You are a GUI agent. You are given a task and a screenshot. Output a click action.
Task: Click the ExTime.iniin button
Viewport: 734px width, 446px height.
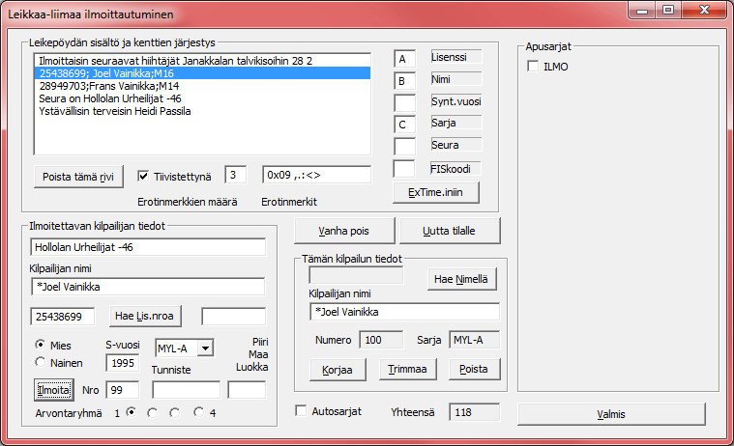[436, 192]
